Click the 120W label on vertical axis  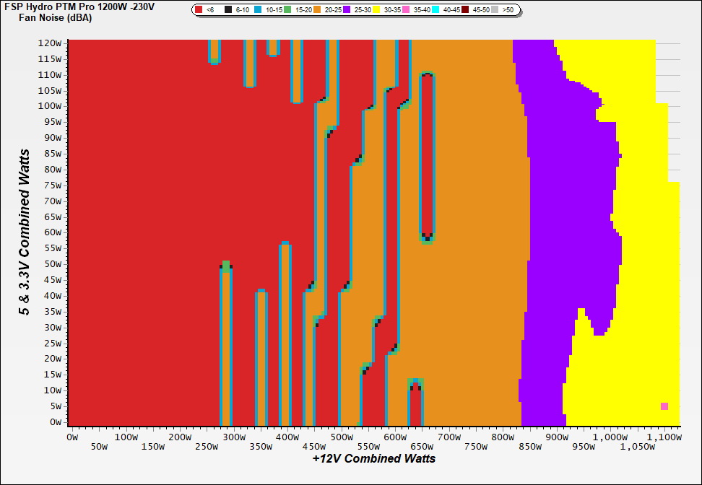[x=51, y=43]
